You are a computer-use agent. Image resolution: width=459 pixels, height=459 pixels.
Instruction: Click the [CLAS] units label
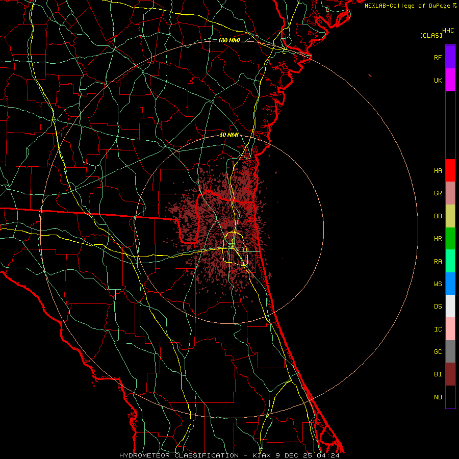pyautogui.click(x=431, y=35)
